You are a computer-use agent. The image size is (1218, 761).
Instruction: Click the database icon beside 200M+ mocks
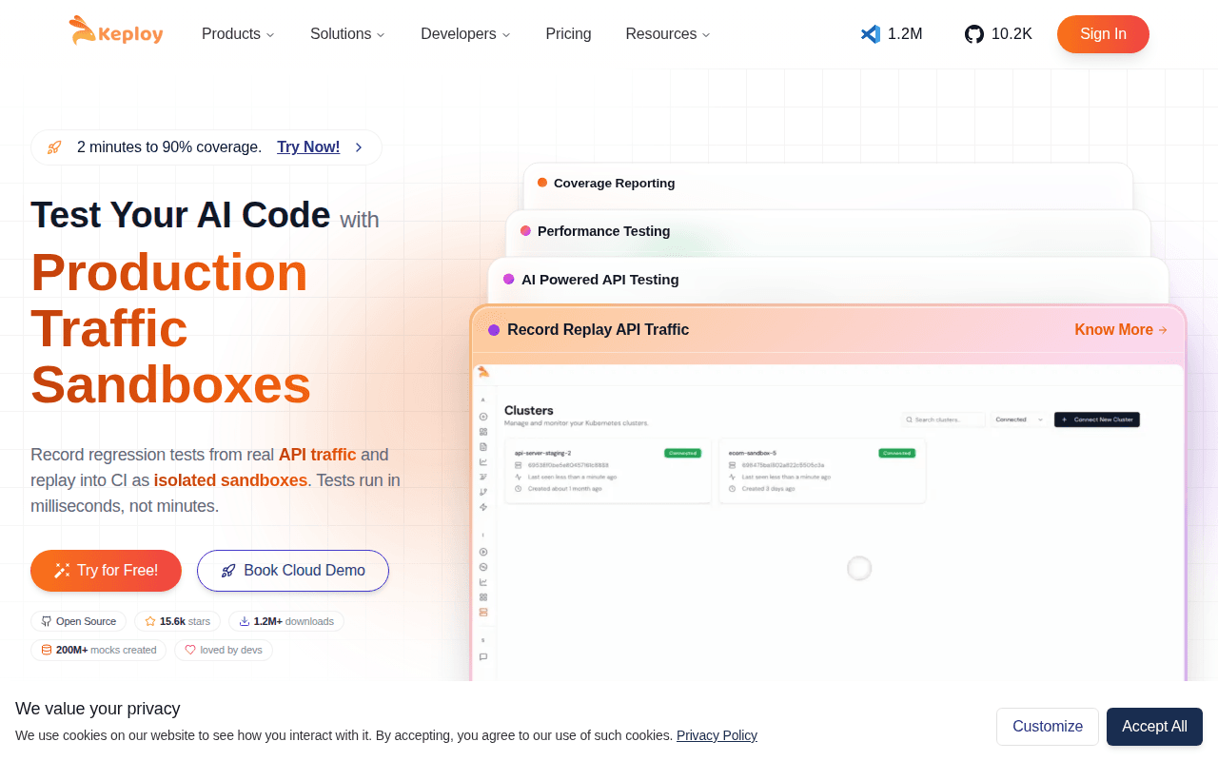pos(46,650)
